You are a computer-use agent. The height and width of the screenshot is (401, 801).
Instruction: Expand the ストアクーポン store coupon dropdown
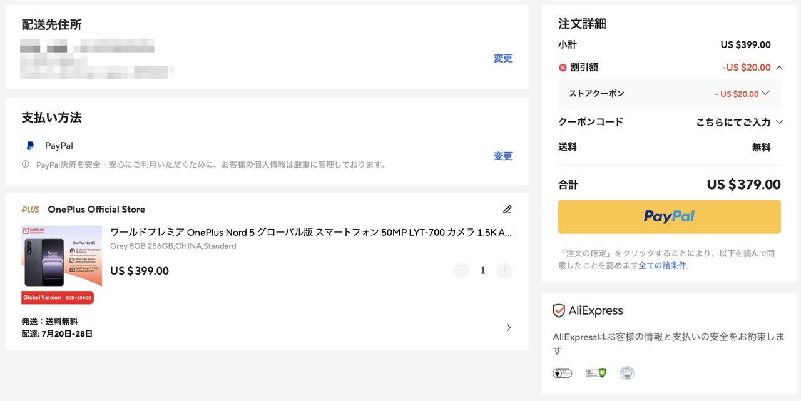[x=765, y=93]
